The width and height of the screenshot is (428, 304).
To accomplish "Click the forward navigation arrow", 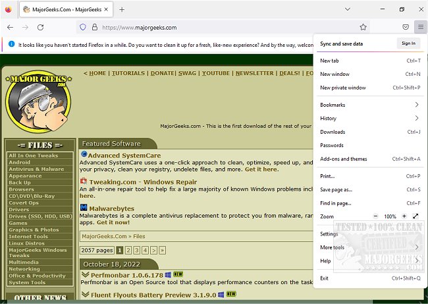I will pyautogui.click(x=25, y=27).
